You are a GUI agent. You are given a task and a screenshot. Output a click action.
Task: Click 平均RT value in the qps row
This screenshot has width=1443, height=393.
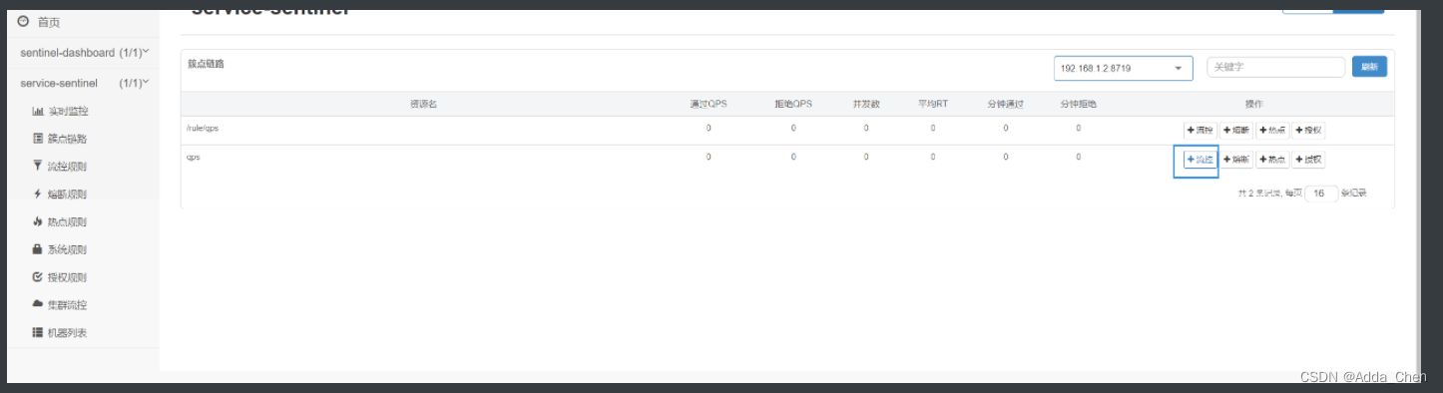932,157
